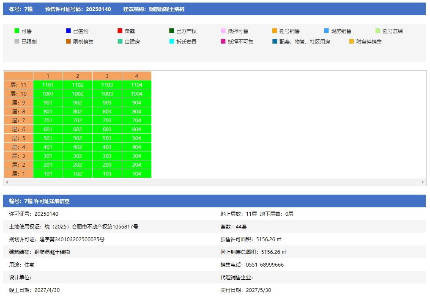Click the 用途: 住宅 row
The width and height of the screenshot is (430, 300).
[x=22, y=264]
